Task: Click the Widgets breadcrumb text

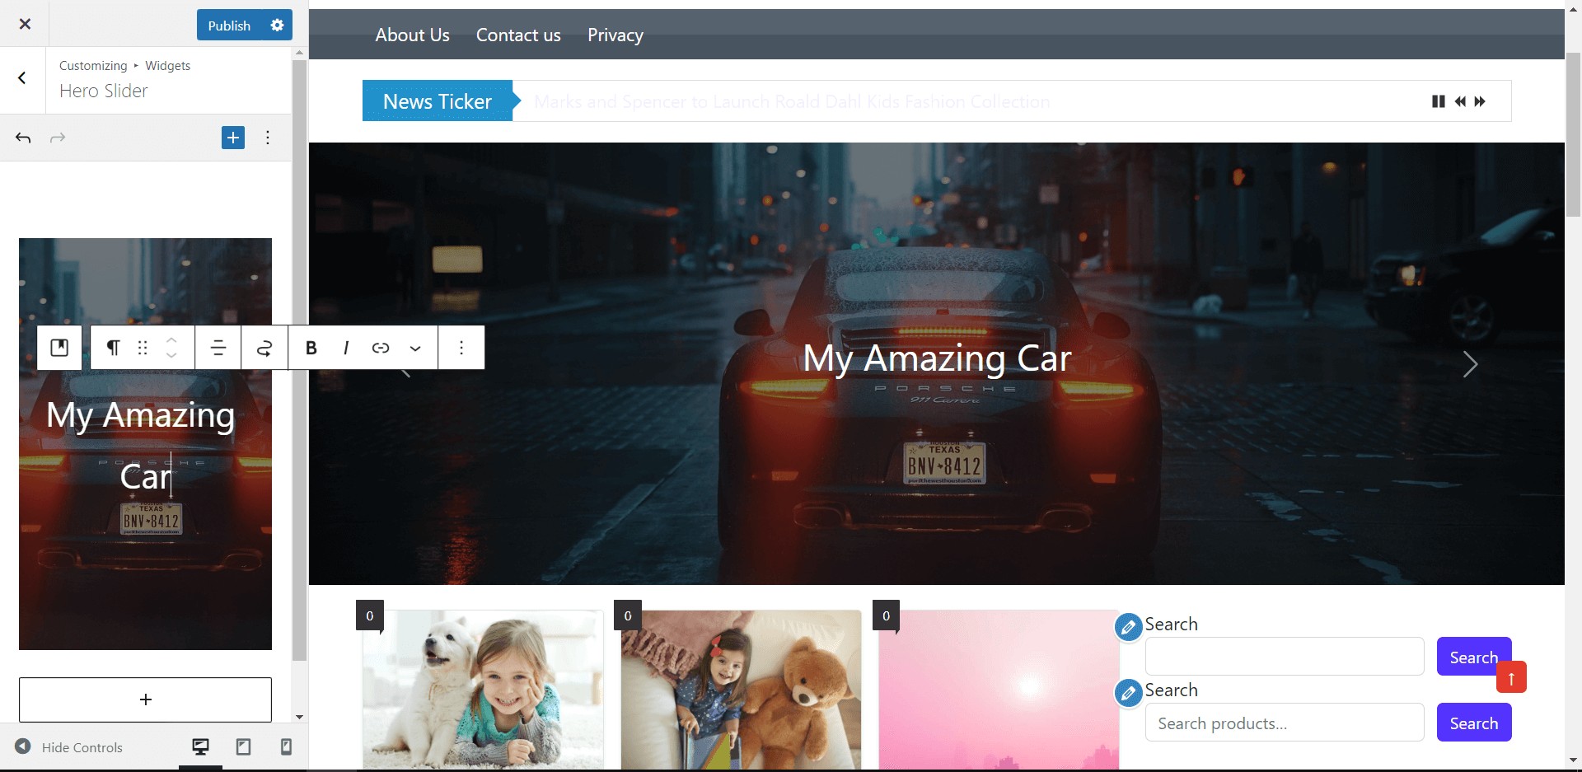Action: pos(168,66)
